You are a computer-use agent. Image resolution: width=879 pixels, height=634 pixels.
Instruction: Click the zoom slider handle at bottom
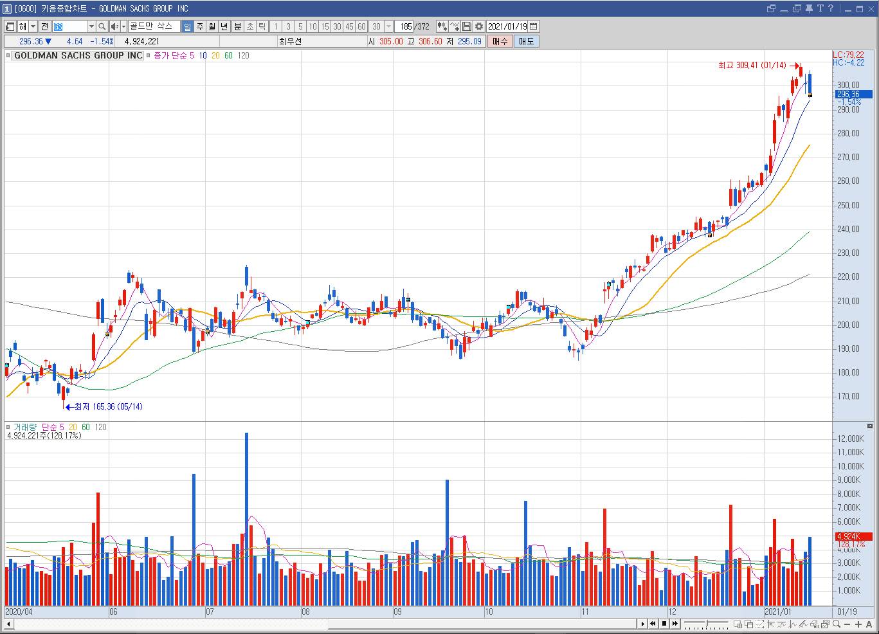pyautogui.click(x=707, y=623)
